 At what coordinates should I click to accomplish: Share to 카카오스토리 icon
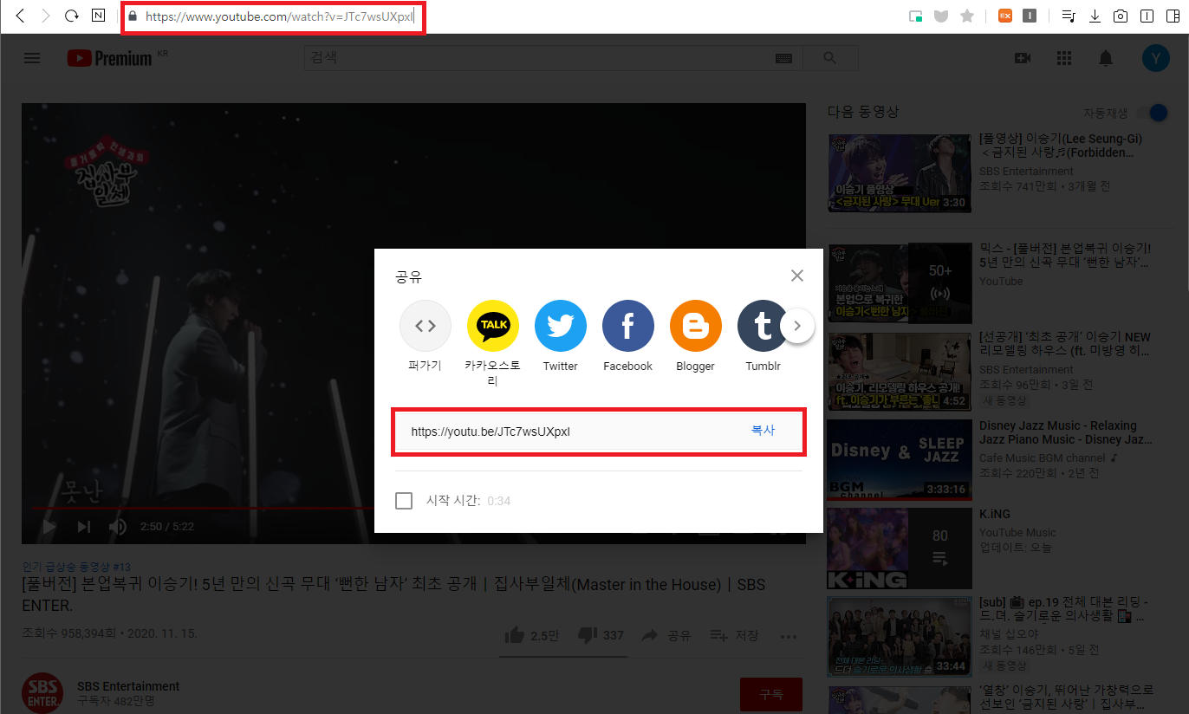(493, 326)
